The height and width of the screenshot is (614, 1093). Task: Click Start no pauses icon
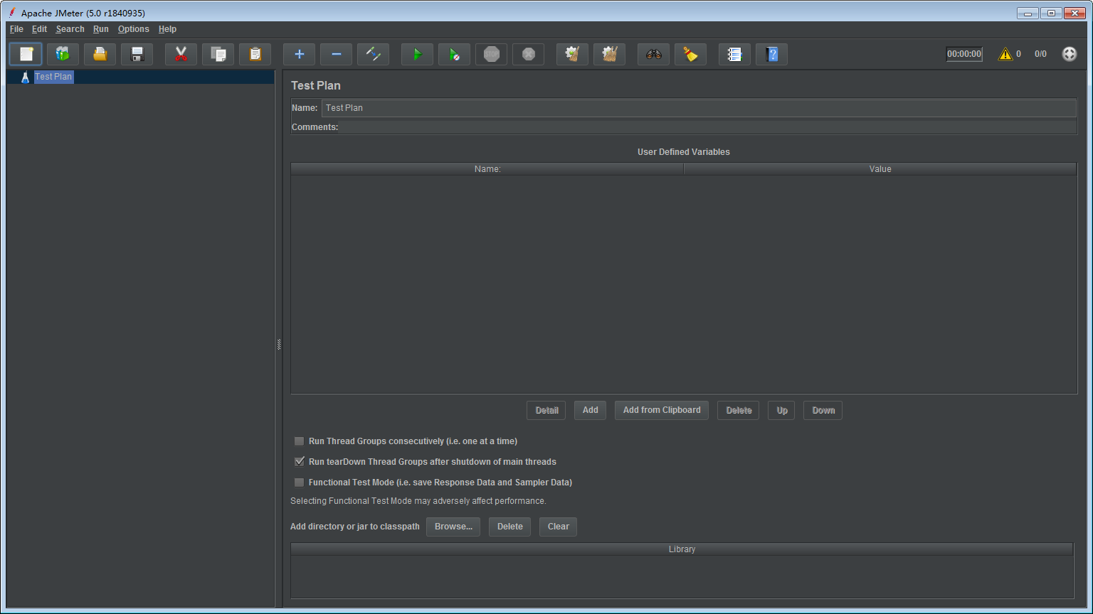click(454, 54)
